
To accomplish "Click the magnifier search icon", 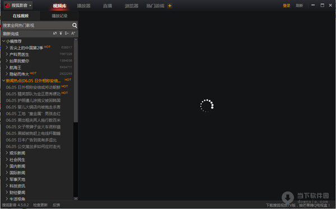I will point(74,26).
